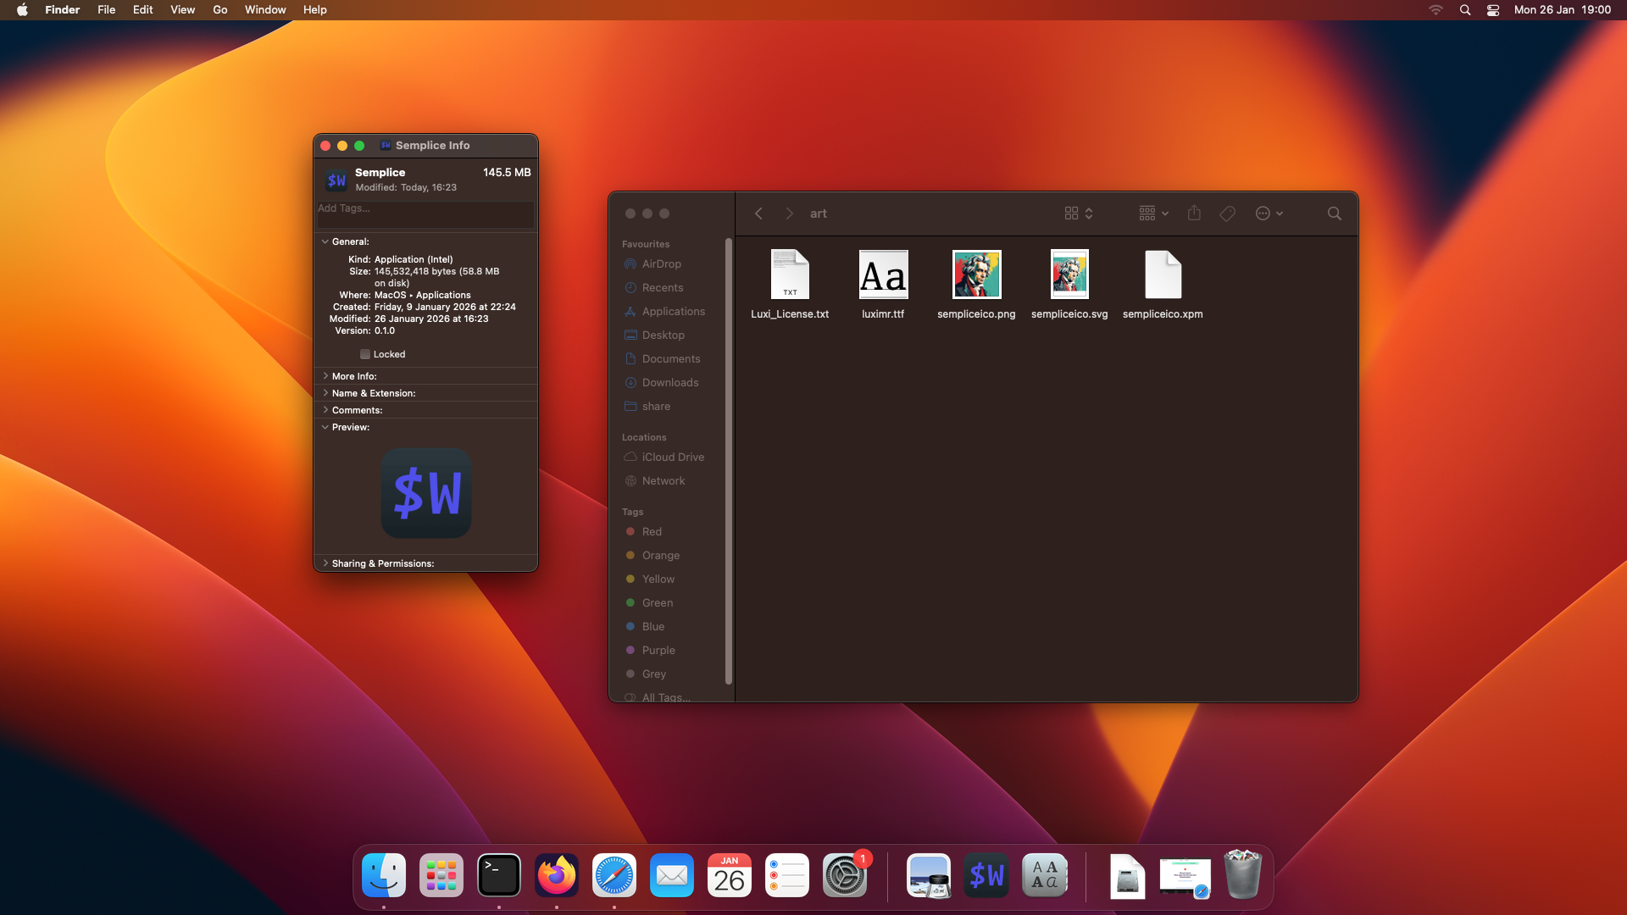Open Font Book from the Dock
Screen dimensions: 1627x915
[x=1044, y=875]
